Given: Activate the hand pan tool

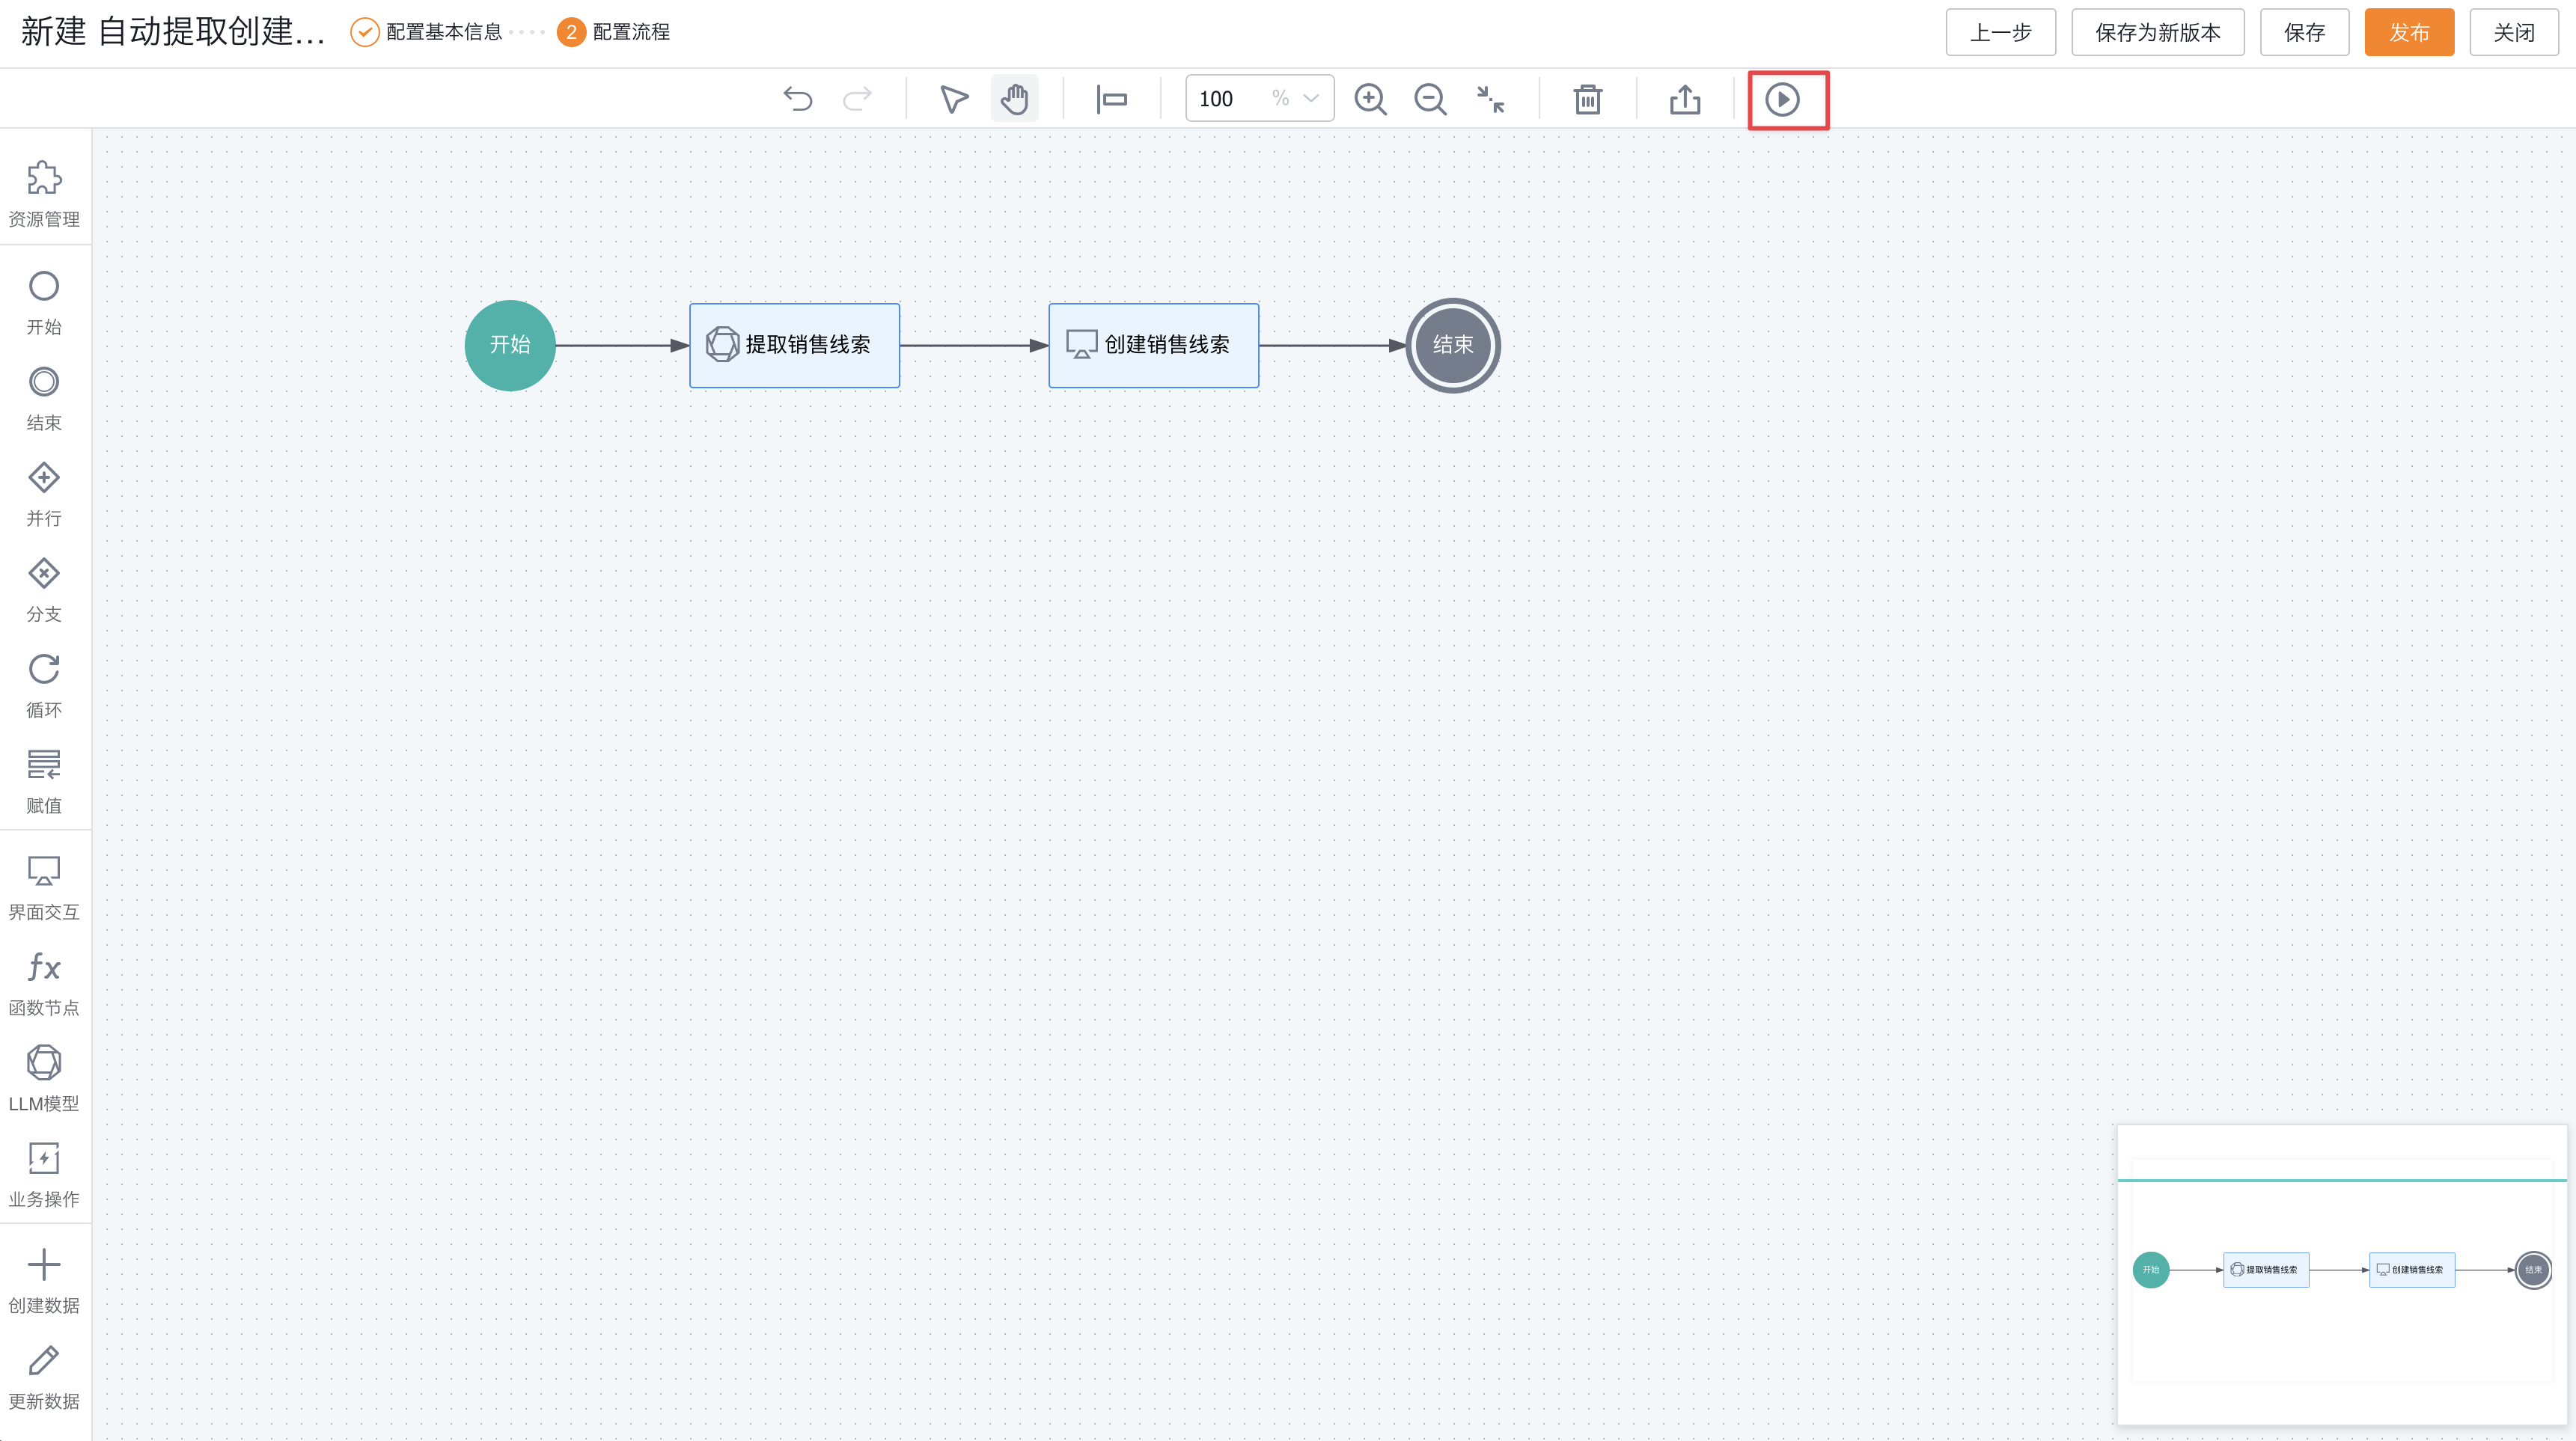Looking at the screenshot, I should pyautogui.click(x=1014, y=99).
